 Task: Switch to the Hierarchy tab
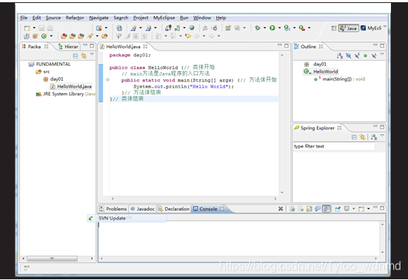68,47
